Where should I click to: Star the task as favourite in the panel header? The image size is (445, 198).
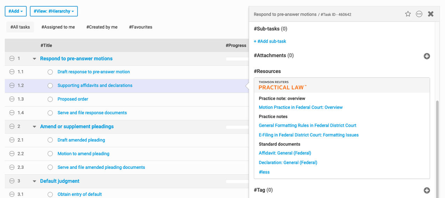pos(408,14)
